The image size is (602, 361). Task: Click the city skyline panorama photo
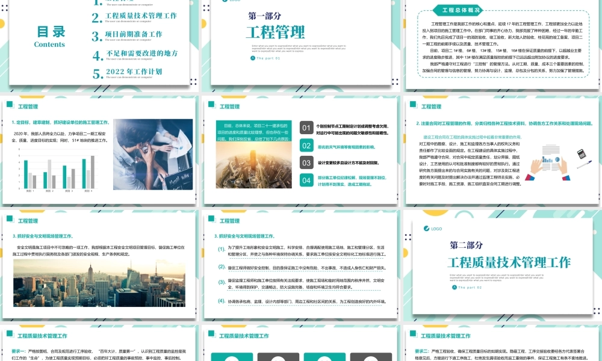pos(99,283)
